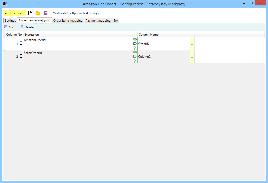Click the Expression column header
Viewport: 268px width, 183px height.
[x=80, y=34]
